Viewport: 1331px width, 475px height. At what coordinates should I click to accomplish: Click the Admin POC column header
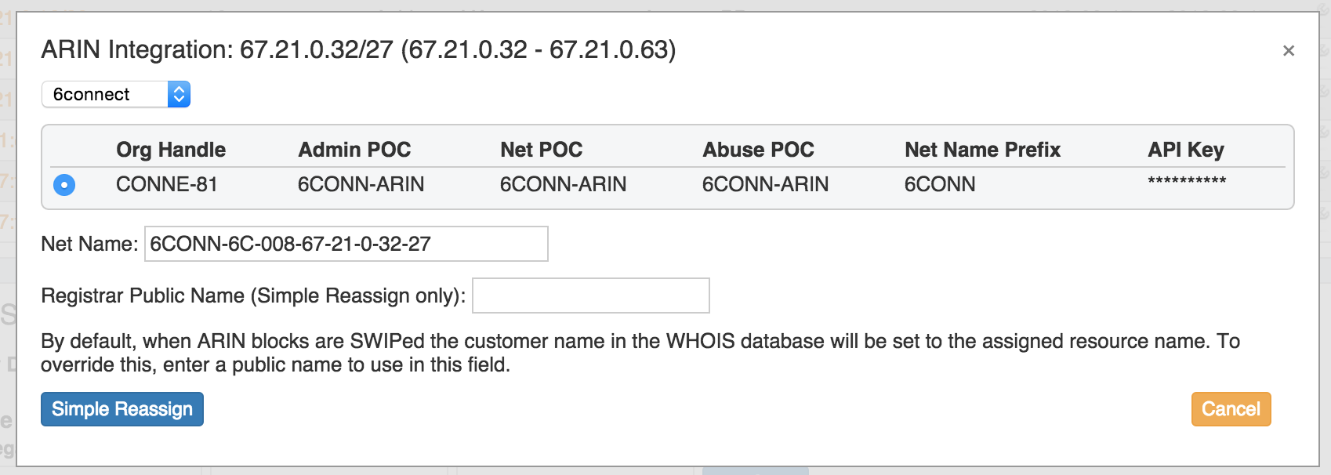point(354,150)
